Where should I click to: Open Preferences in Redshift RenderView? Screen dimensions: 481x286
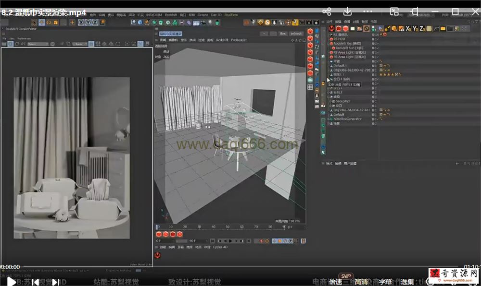(24, 38)
